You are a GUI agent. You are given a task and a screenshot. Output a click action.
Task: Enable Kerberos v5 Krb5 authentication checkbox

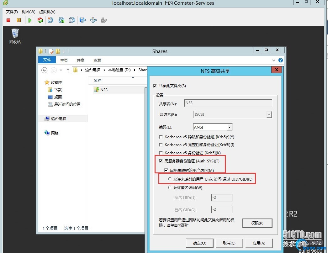coord(161,153)
